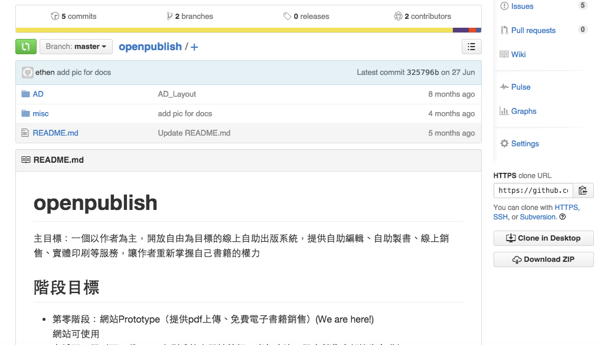Open the 0 releases page
The width and height of the screenshot is (601, 345).
click(x=306, y=16)
